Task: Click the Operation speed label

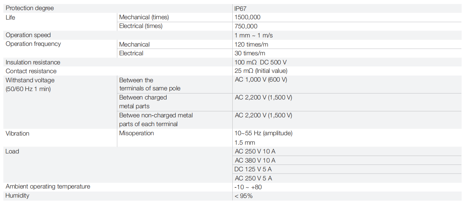Action: [28, 35]
